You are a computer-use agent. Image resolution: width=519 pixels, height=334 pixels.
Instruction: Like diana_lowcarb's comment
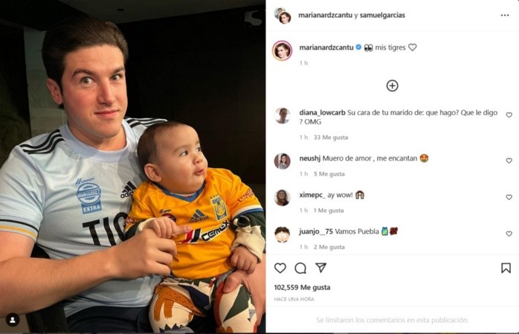click(509, 115)
